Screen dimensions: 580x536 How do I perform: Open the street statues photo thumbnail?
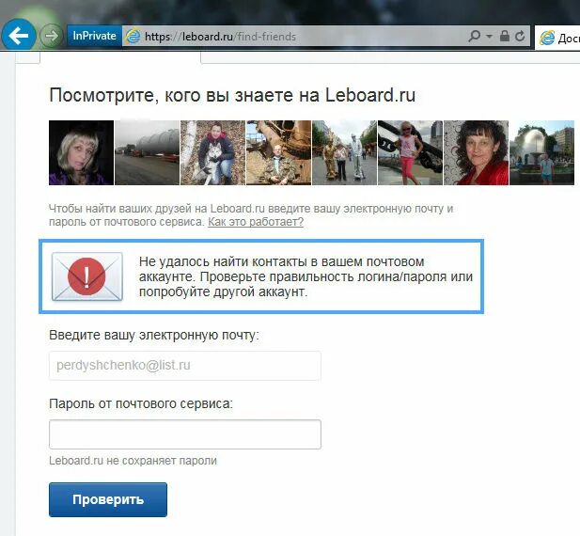(x=345, y=152)
